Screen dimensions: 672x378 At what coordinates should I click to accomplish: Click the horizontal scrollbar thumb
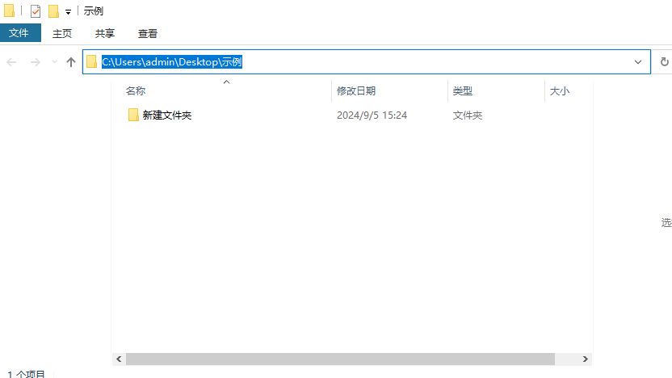(340, 359)
